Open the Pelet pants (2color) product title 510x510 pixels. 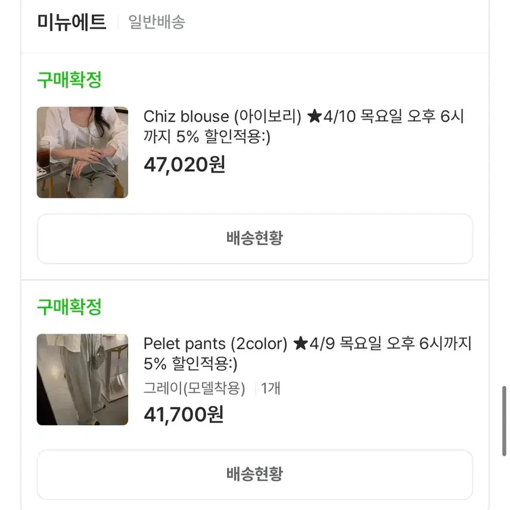[215, 344]
